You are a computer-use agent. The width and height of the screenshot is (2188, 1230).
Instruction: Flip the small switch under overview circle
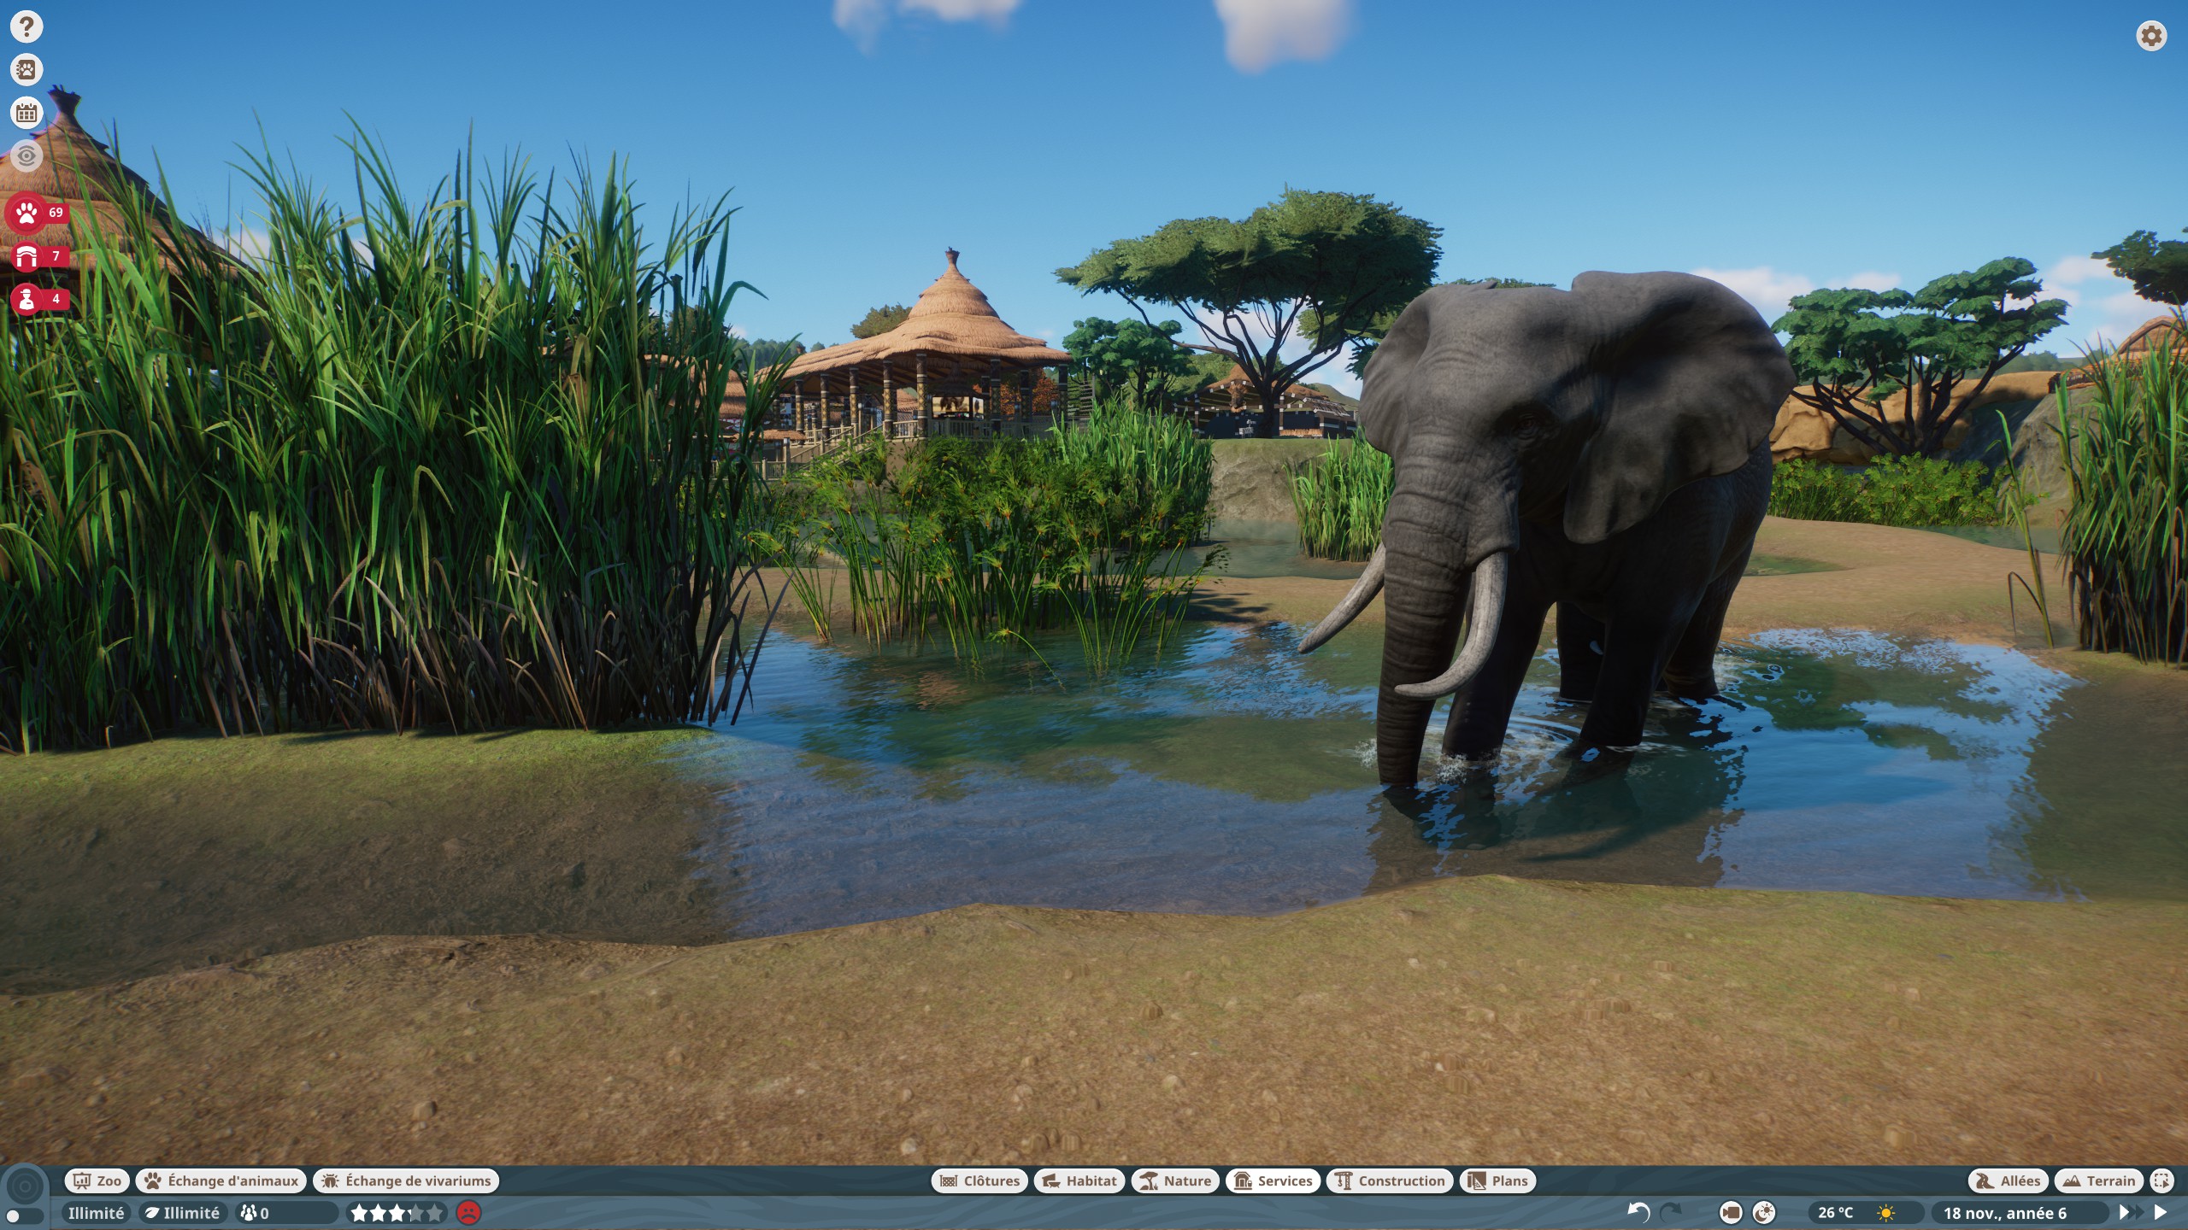point(25,1216)
